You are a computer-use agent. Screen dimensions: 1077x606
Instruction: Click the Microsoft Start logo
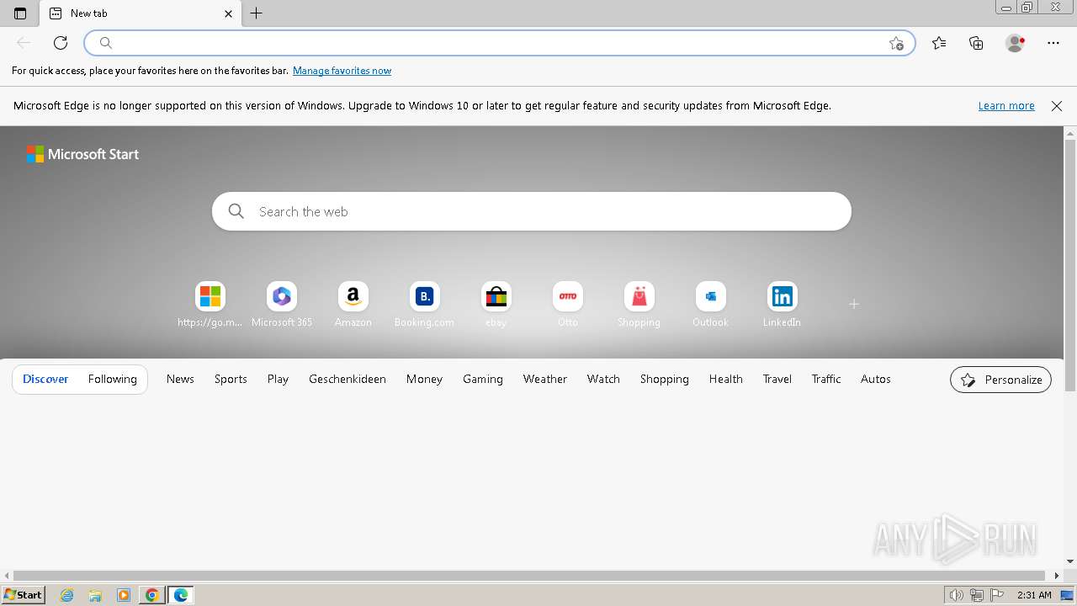click(82, 154)
